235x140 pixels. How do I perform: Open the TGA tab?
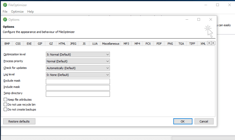coord(181,44)
